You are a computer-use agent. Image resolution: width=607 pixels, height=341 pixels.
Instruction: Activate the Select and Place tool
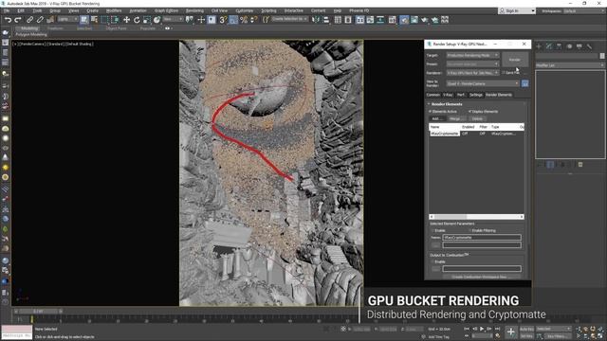[x=156, y=20]
